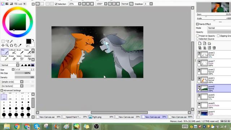Create a new normal layer
Screen dimensions: 231x130
[200, 43]
